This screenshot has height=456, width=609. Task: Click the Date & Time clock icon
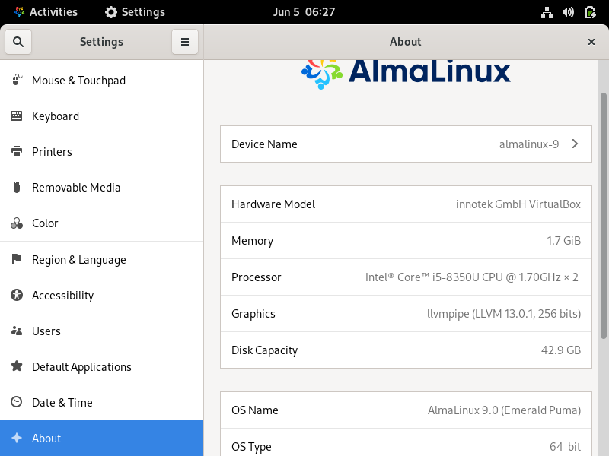pyautogui.click(x=16, y=402)
